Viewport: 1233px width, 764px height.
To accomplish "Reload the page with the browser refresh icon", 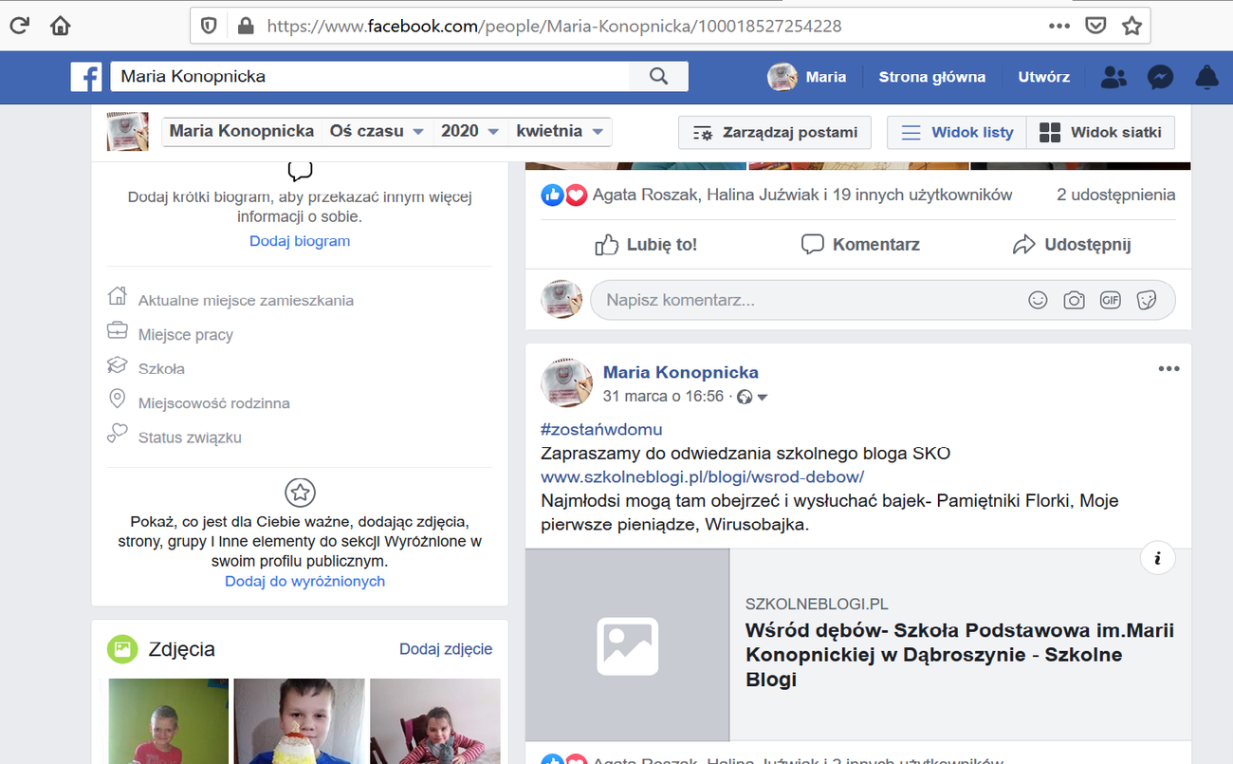I will coord(19,26).
